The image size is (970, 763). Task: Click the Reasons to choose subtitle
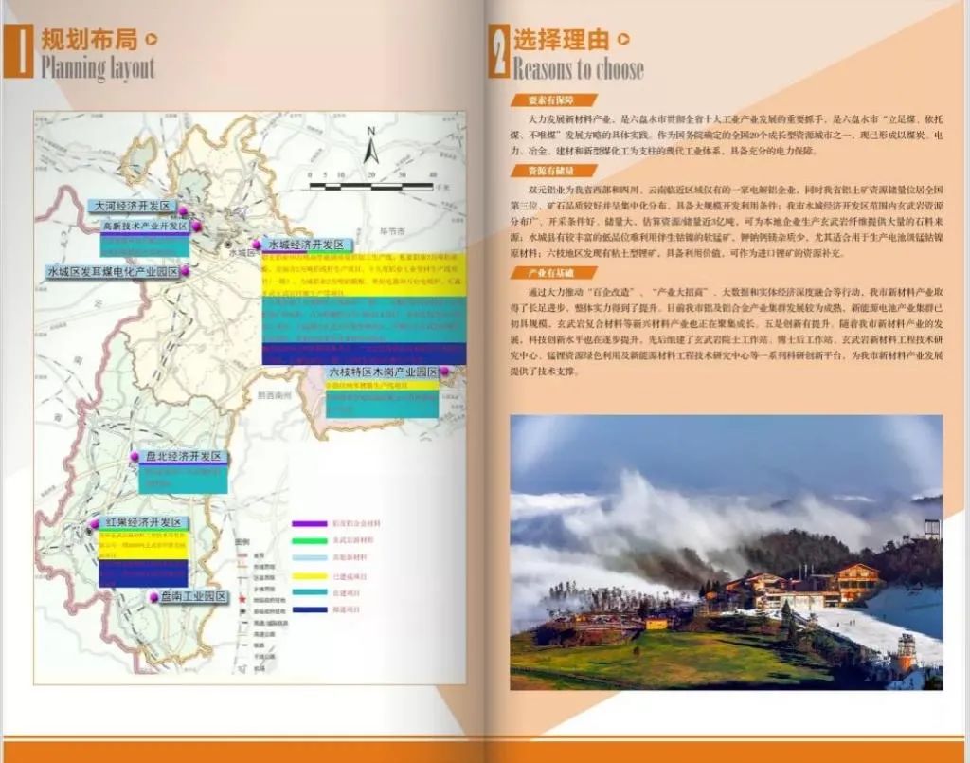578,68
